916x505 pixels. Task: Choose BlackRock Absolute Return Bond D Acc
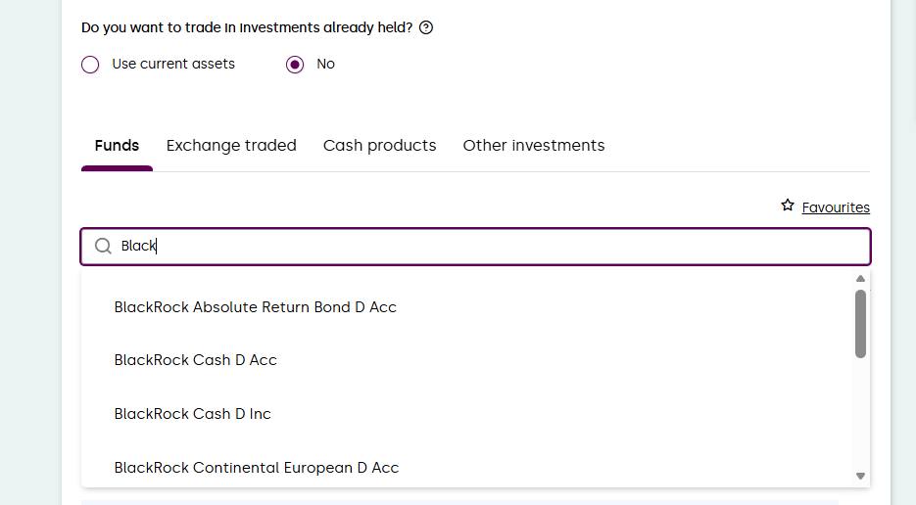pyautogui.click(x=255, y=307)
